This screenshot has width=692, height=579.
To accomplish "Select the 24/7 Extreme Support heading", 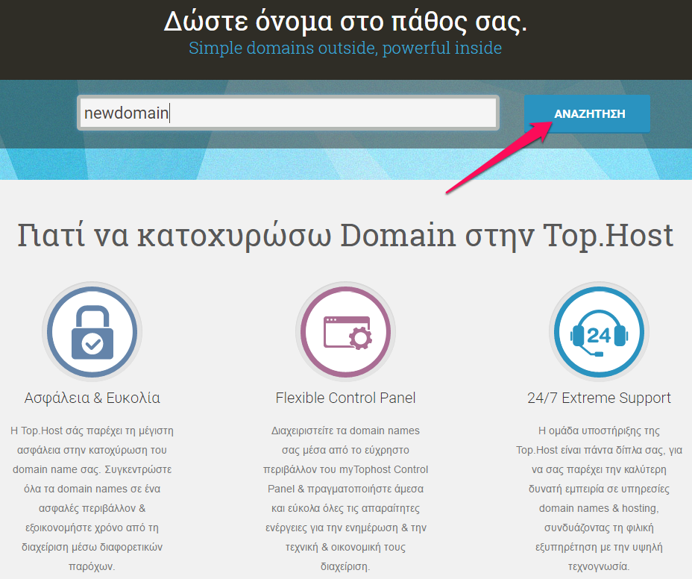I will click(x=599, y=398).
